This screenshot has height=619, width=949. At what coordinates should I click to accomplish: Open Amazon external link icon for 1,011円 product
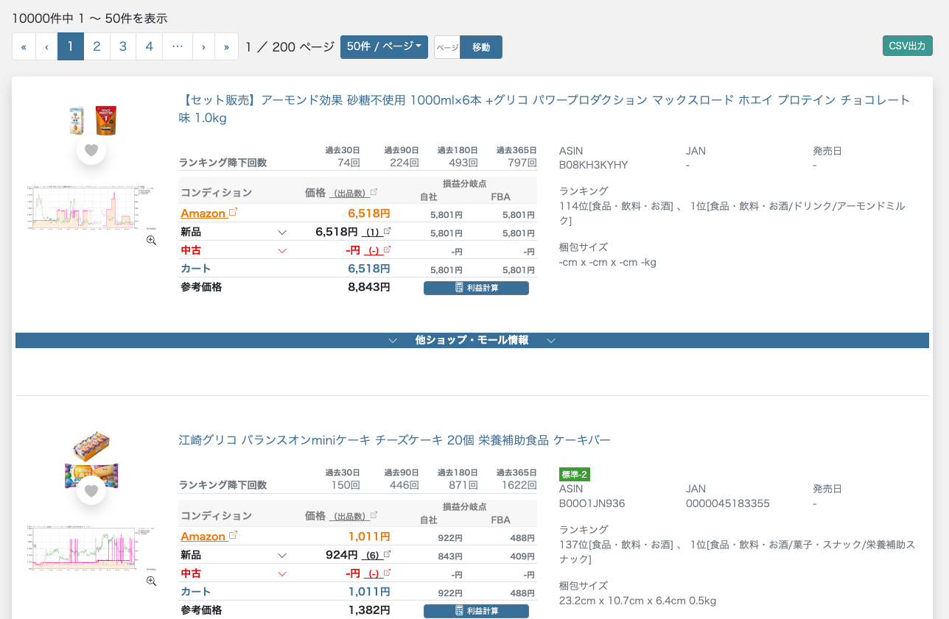pos(234,535)
